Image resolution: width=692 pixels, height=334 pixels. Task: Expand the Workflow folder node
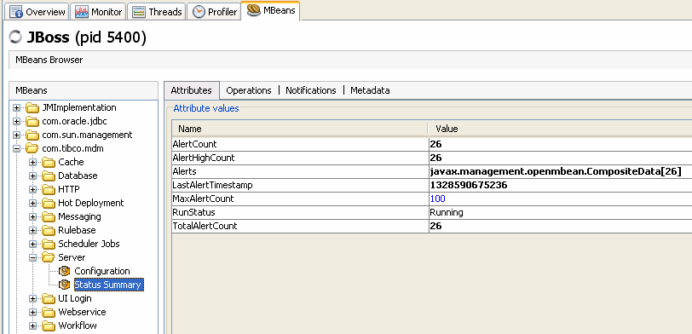pos(32,326)
